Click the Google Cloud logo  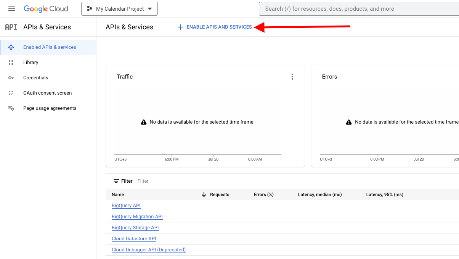tap(46, 9)
